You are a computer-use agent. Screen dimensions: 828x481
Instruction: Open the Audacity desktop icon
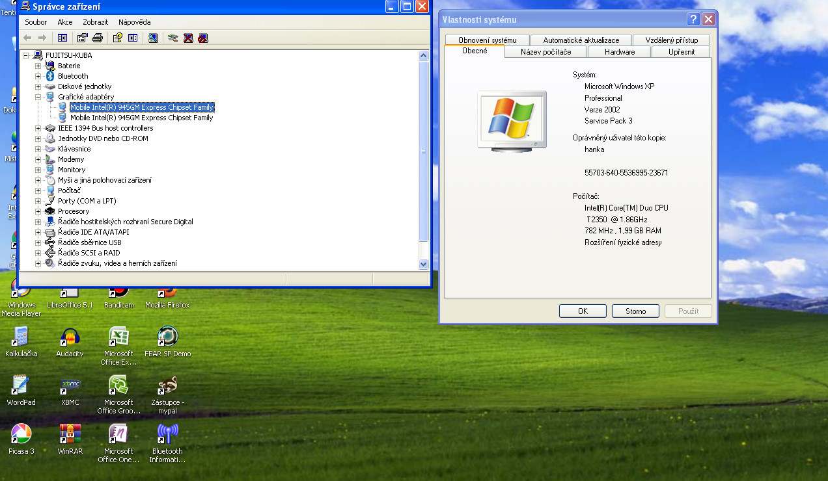coord(70,337)
